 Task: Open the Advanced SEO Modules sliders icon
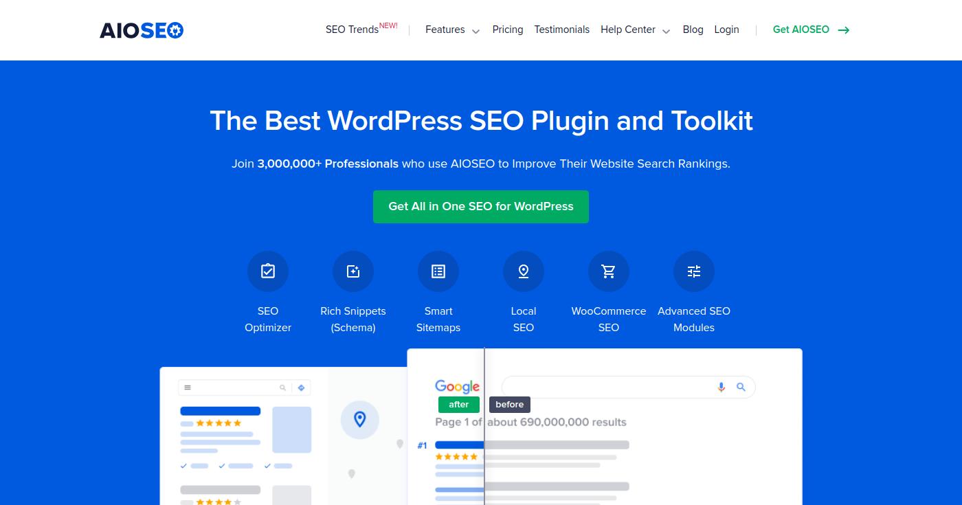pyautogui.click(x=694, y=271)
